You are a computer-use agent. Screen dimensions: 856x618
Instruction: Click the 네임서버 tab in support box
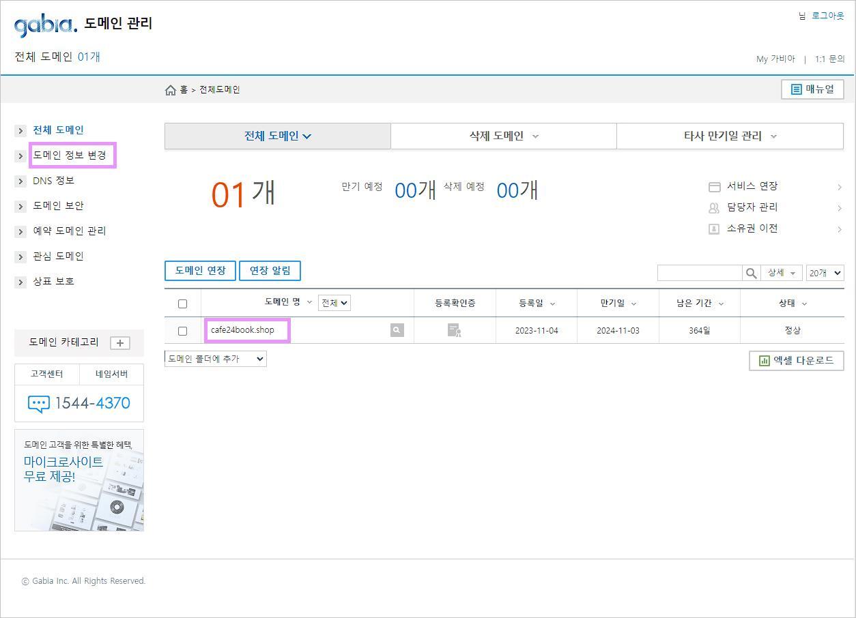point(111,374)
